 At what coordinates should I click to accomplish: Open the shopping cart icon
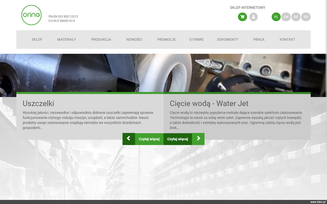coord(243,17)
